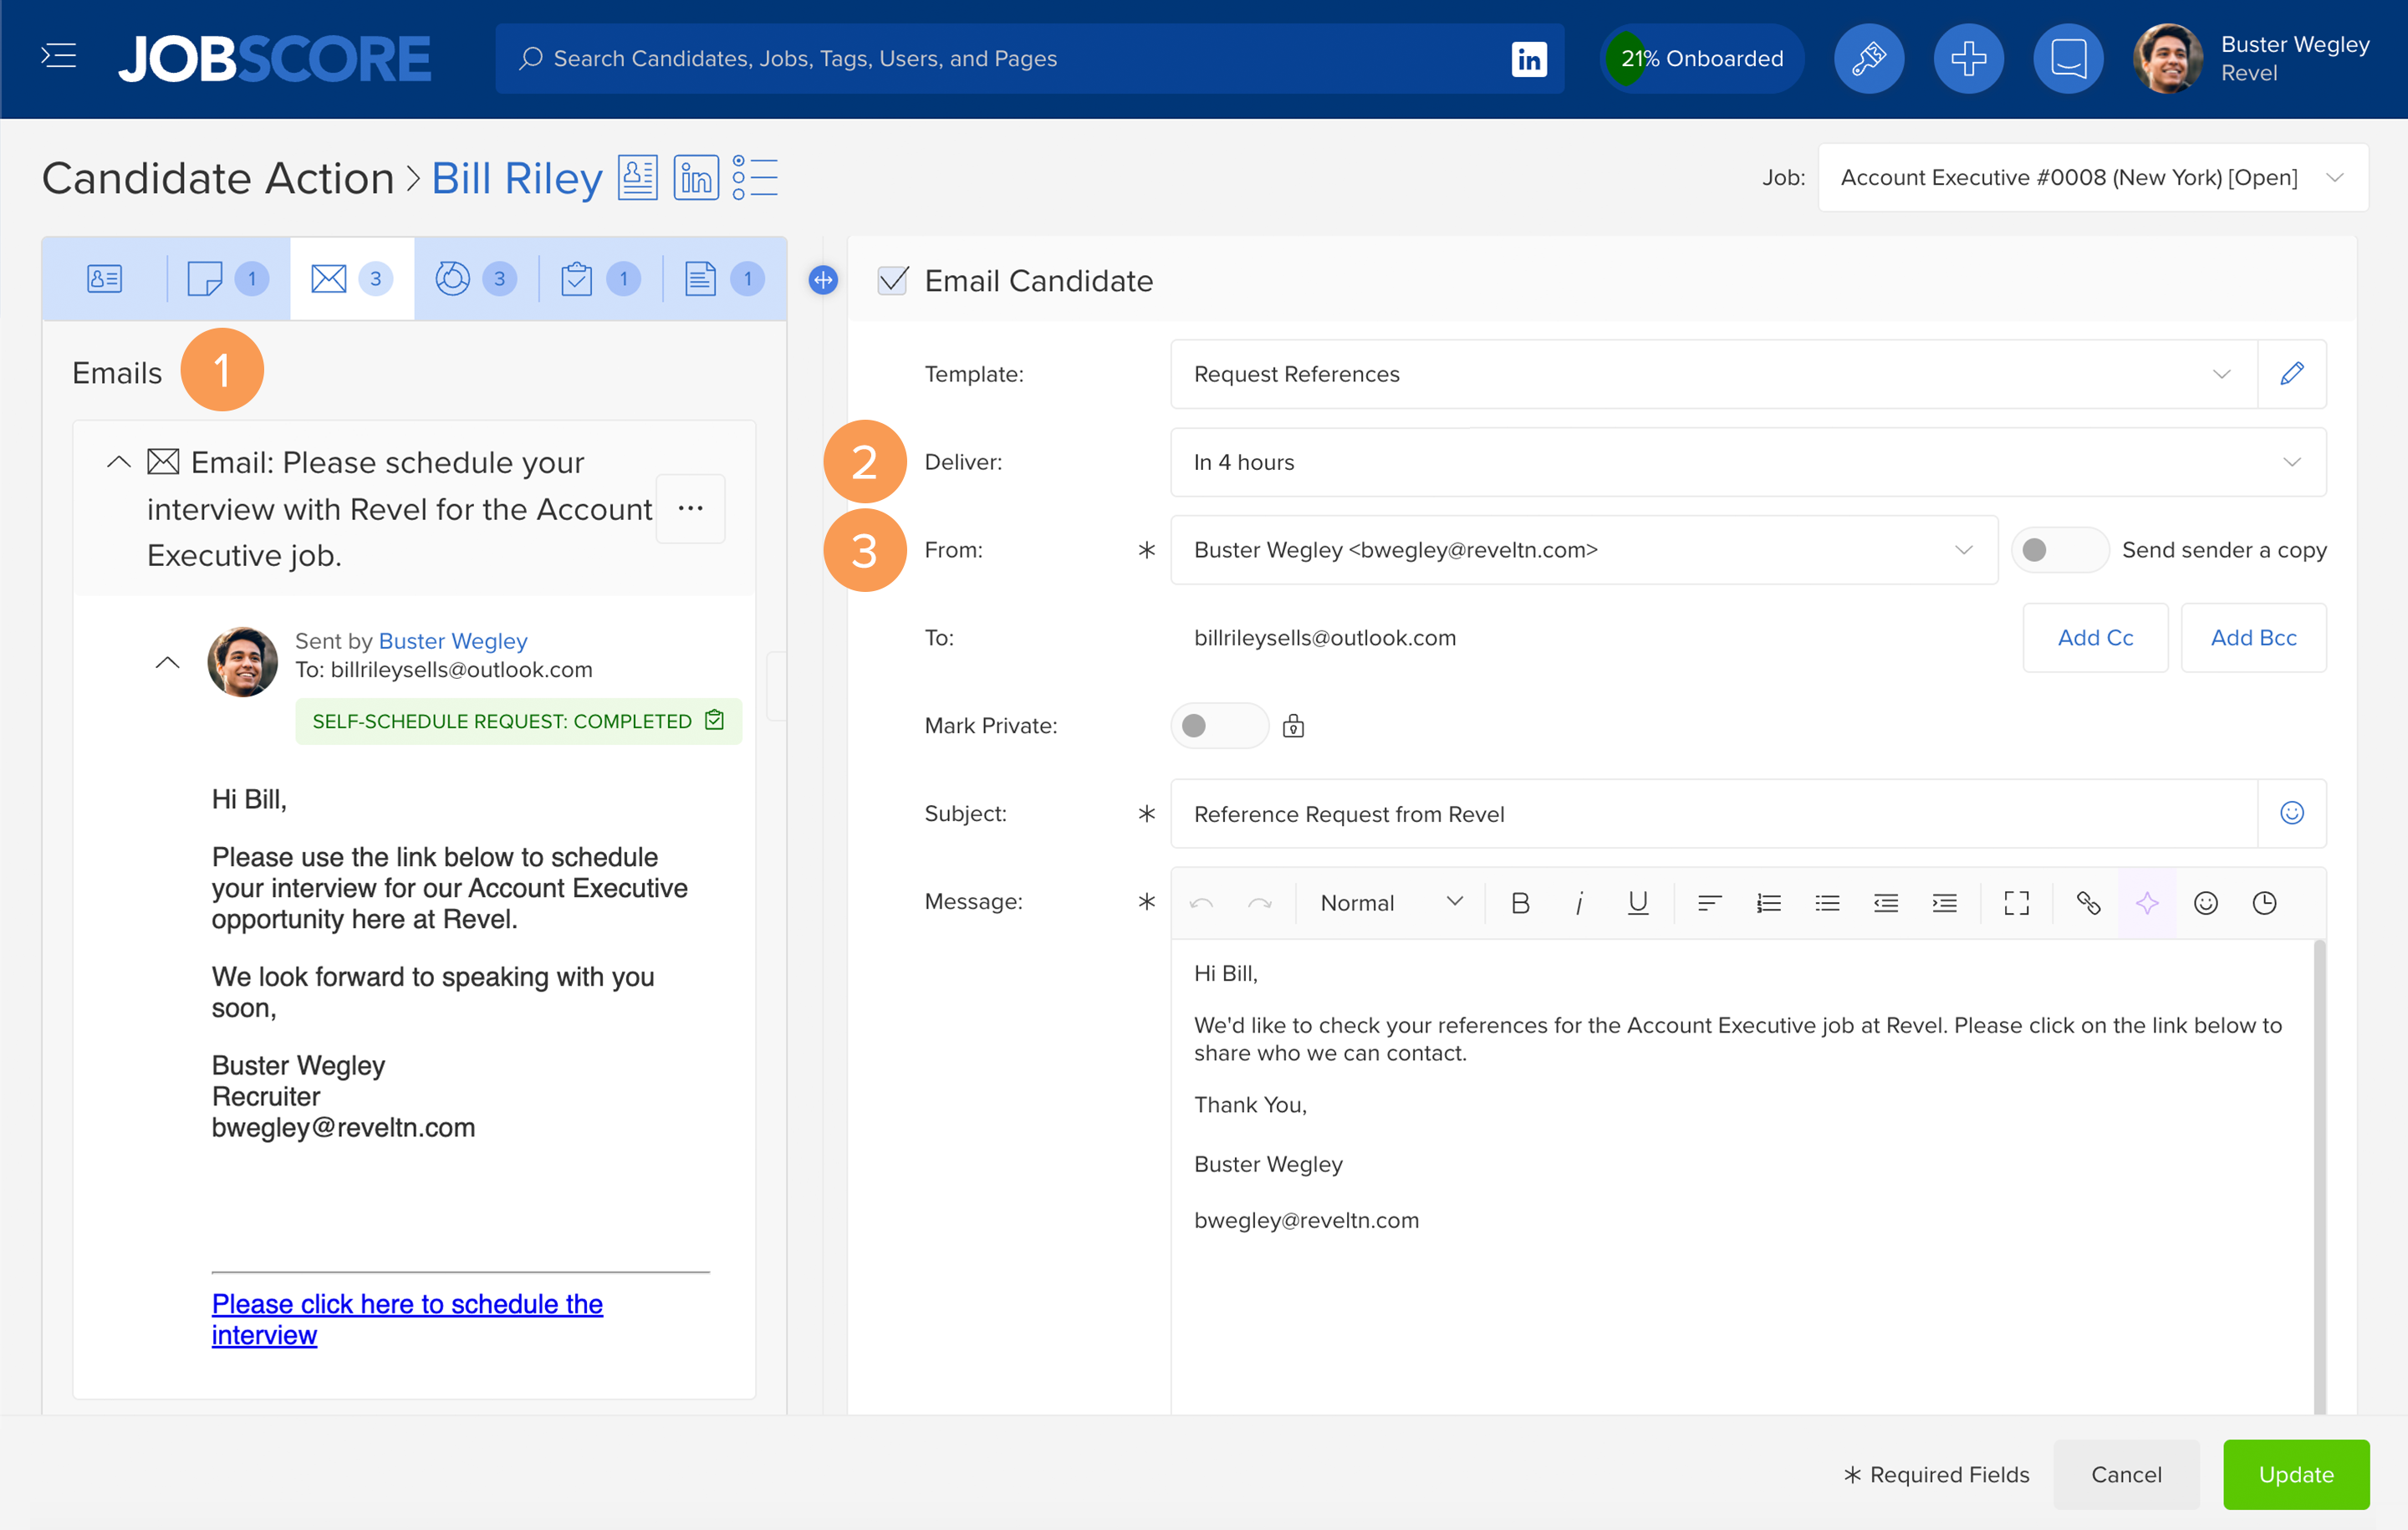Toggle the Mark Private switch
The width and height of the screenshot is (2408, 1530).
(1219, 726)
